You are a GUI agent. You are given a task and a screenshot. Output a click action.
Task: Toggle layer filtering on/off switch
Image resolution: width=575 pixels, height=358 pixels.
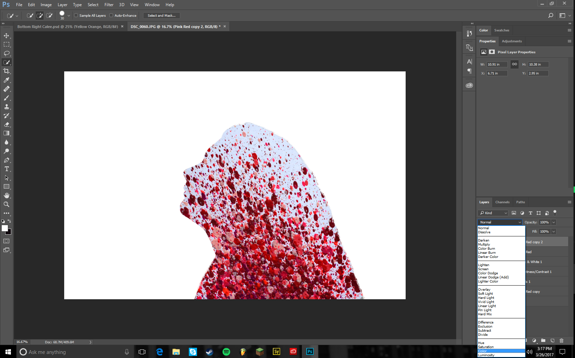coord(555,212)
